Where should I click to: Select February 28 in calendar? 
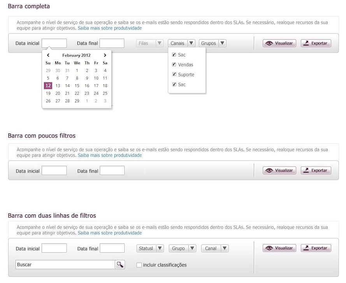(x=67, y=101)
